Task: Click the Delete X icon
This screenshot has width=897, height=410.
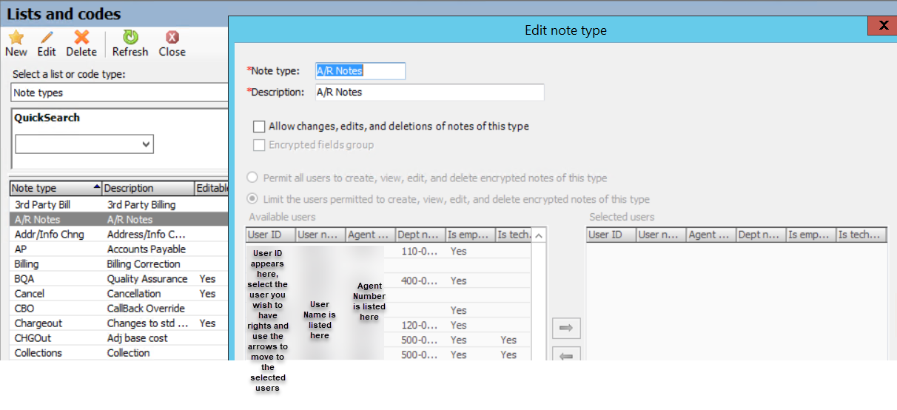Action: click(81, 37)
